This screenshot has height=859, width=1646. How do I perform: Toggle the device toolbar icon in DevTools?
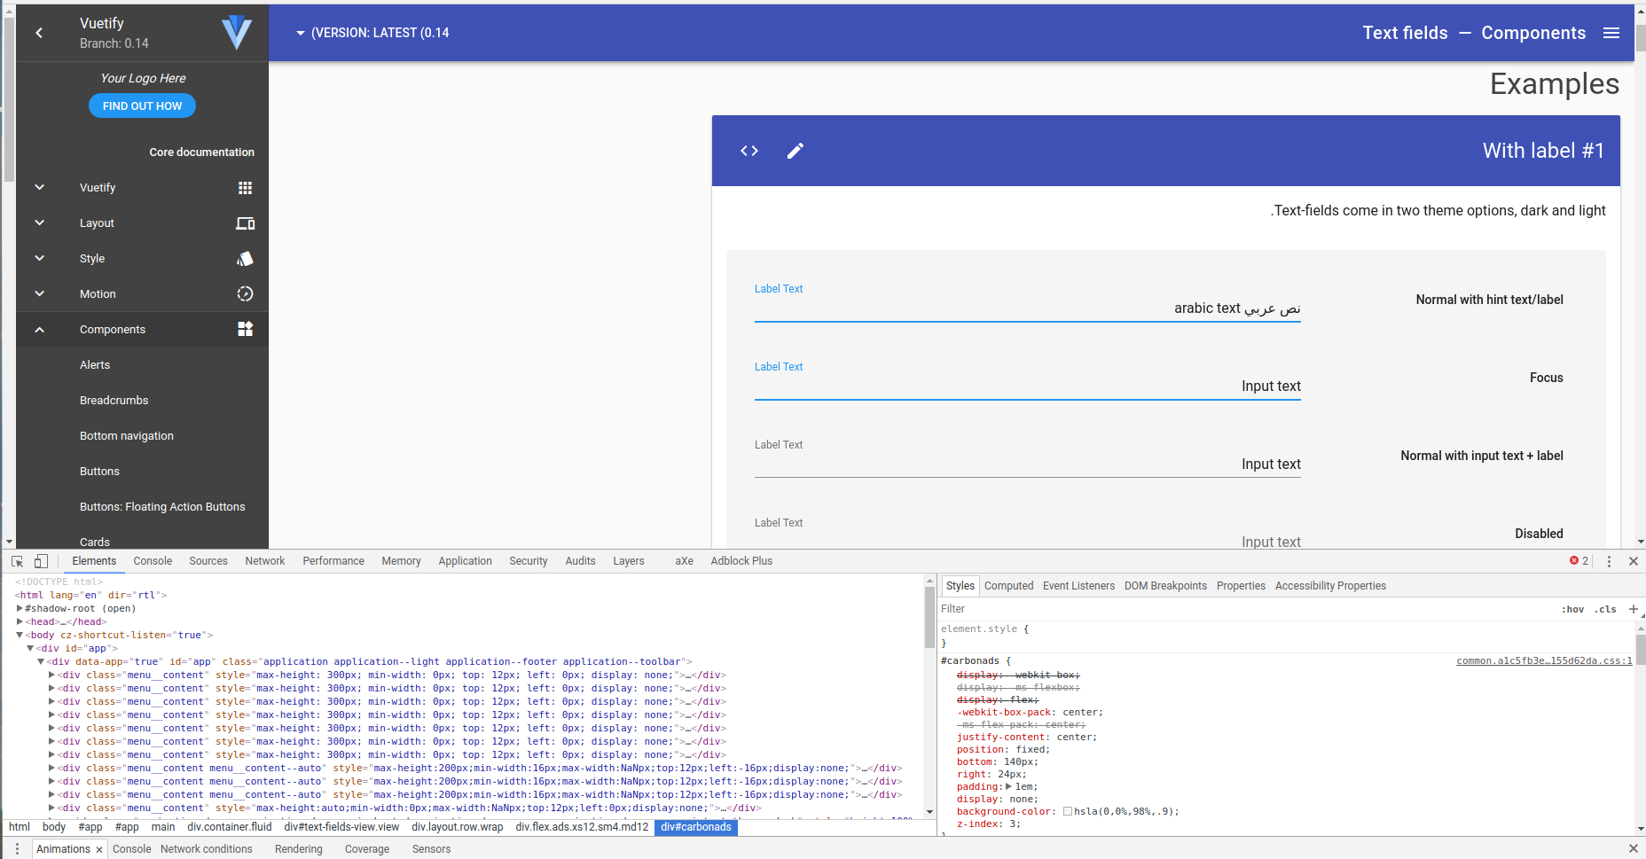(x=41, y=561)
